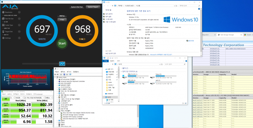Screen dimensions: 253x128
Task: Click Device Manager scan hardware monitor icon
Action: point(70,75)
